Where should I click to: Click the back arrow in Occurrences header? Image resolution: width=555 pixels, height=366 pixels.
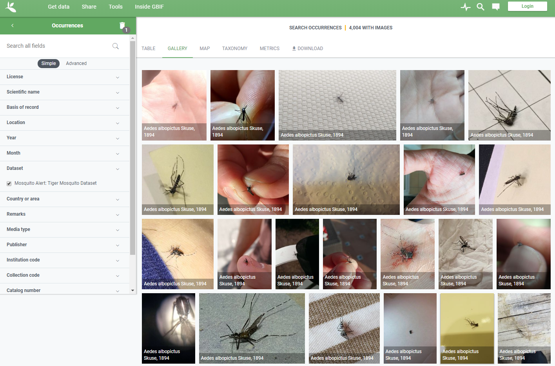coord(13,25)
